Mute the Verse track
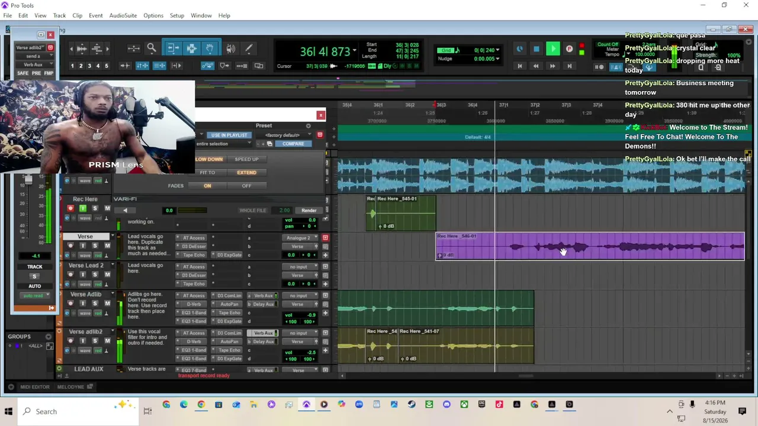758x426 pixels. coord(107,246)
